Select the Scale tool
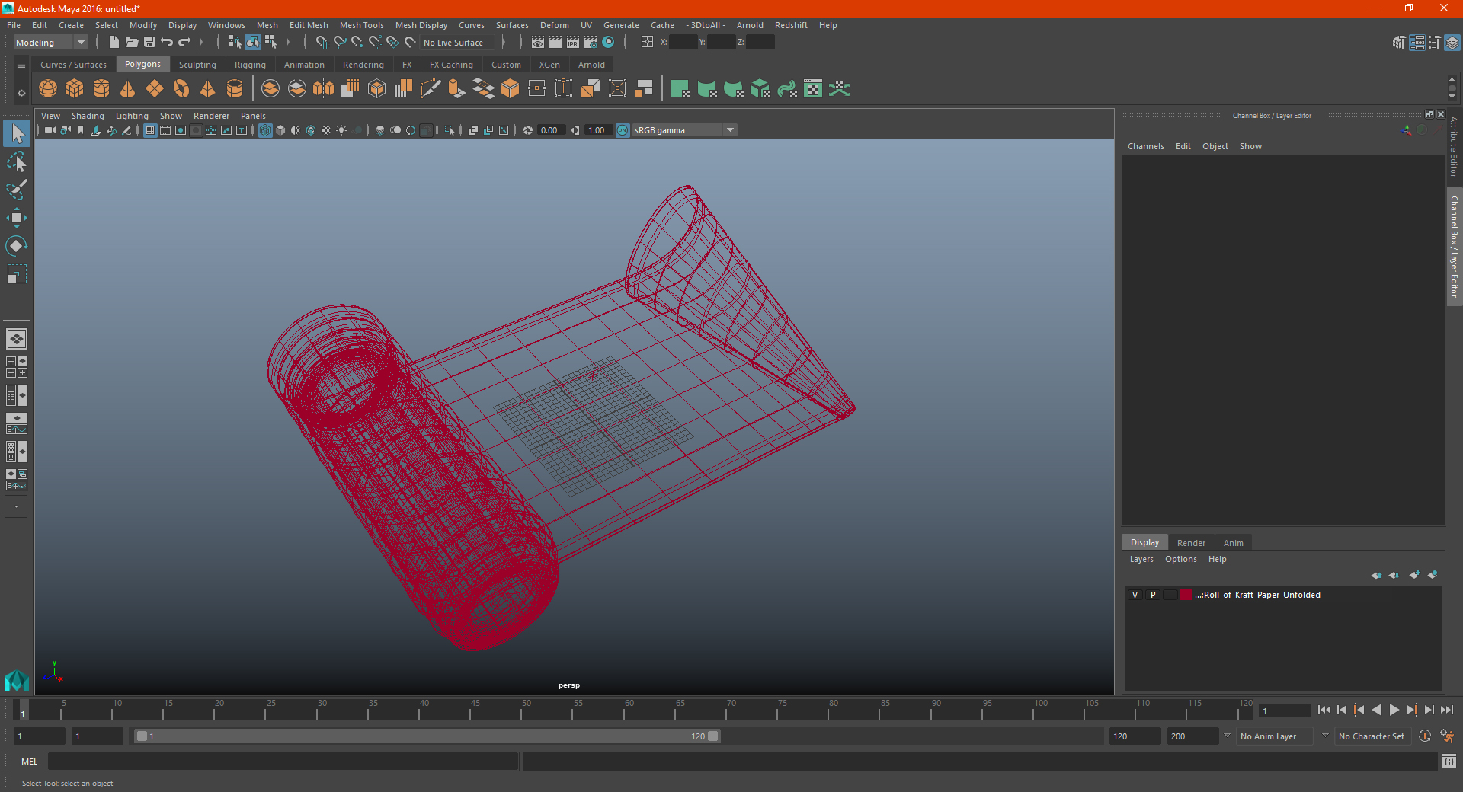Image resolution: width=1463 pixels, height=792 pixels. click(17, 274)
